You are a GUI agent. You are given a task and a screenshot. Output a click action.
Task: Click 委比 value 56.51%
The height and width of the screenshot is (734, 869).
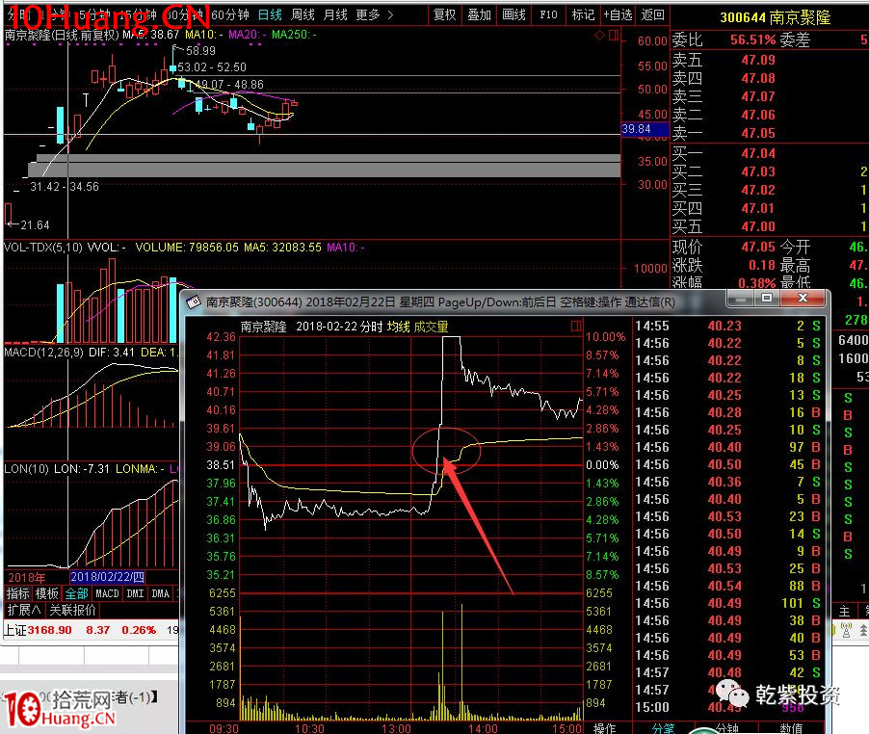click(752, 39)
